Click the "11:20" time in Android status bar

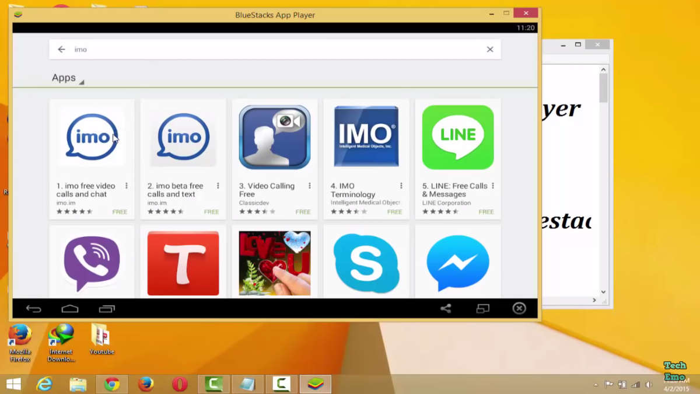[526, 28]
